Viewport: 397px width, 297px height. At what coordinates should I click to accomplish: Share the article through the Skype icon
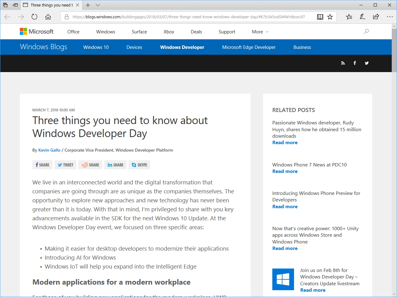[x=139, y=165]
